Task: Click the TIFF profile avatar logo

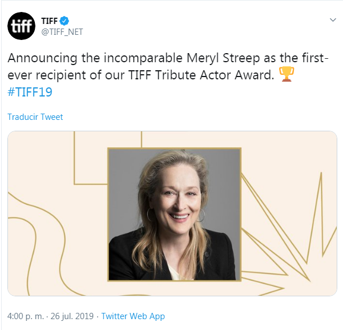Action: pyautogui.click(x=22, y=26)
